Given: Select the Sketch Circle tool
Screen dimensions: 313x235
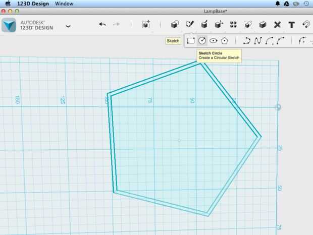Looking at the screenshot, I should (202, 41).
